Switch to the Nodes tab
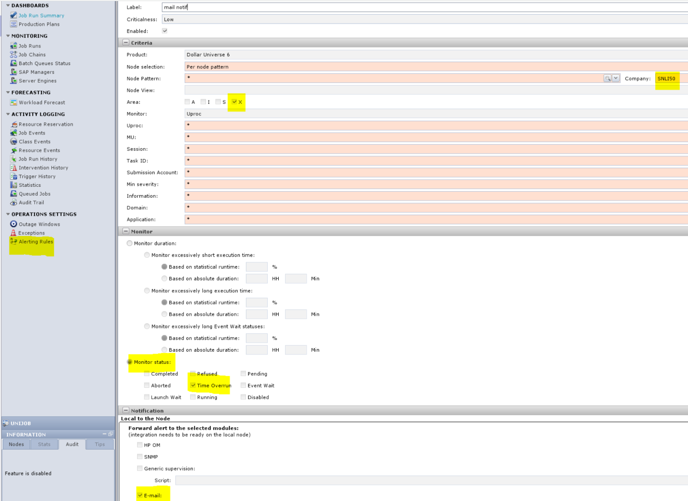Viewport: 688px width, 501px height. (16, 444)
